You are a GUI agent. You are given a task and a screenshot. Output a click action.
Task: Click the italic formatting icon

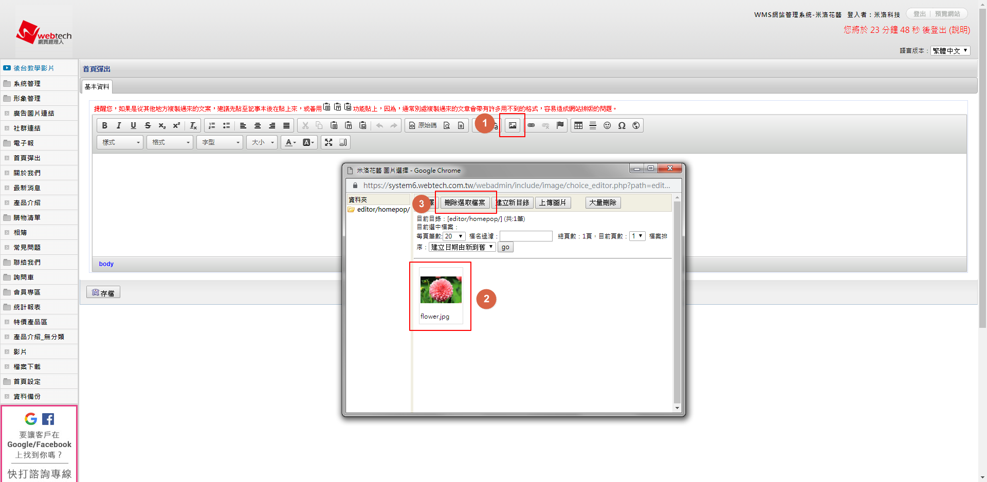tap(119, 125)
